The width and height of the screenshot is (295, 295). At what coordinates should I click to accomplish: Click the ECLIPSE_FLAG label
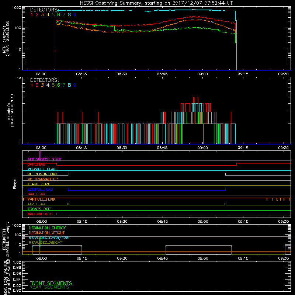(x=40, y=189)
